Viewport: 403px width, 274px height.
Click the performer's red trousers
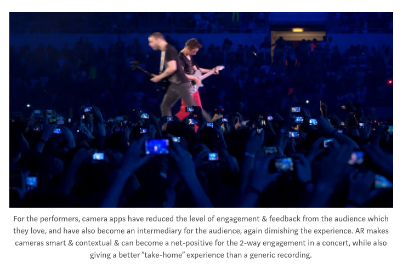(190, 108)
